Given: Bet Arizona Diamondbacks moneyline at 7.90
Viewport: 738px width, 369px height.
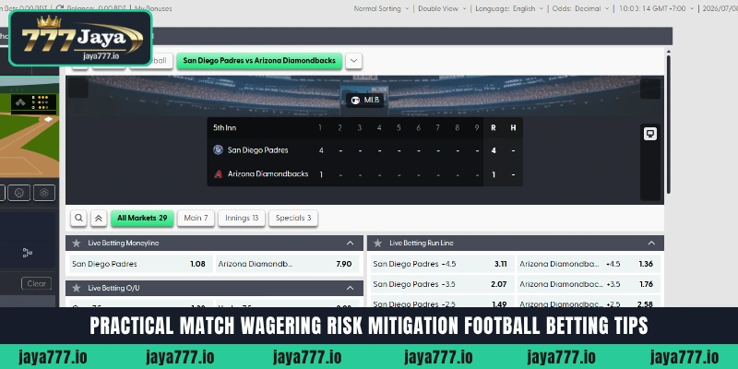Looking at the screenshot, I should pos(287,264).
